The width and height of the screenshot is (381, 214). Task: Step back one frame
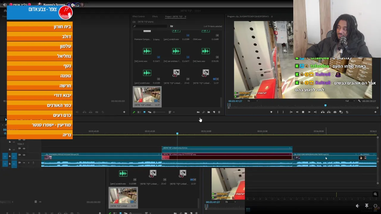(x=297, y=112)
